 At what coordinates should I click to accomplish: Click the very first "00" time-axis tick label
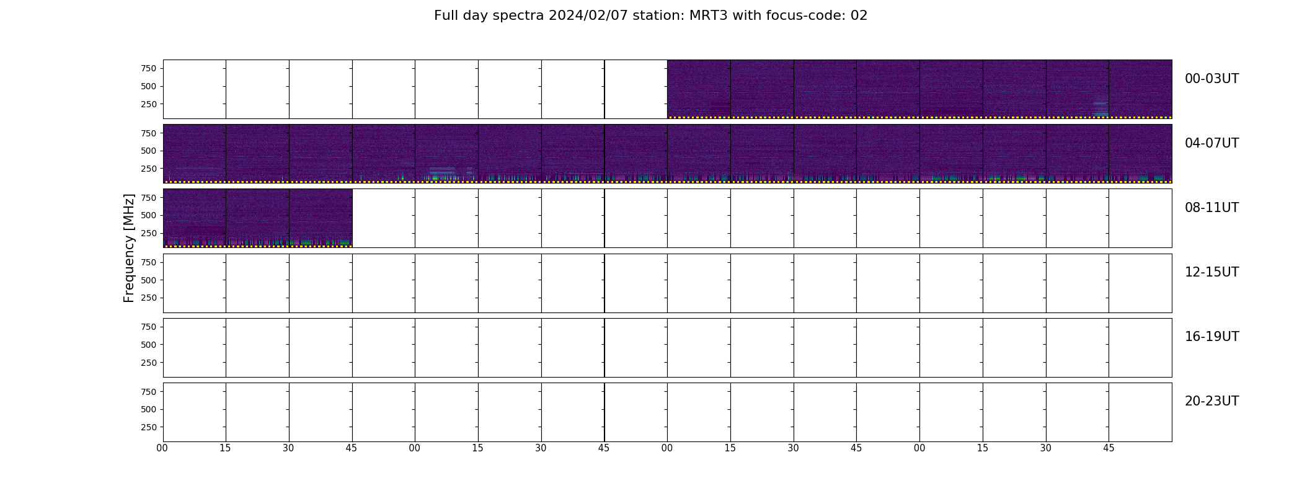pos(162,448)
